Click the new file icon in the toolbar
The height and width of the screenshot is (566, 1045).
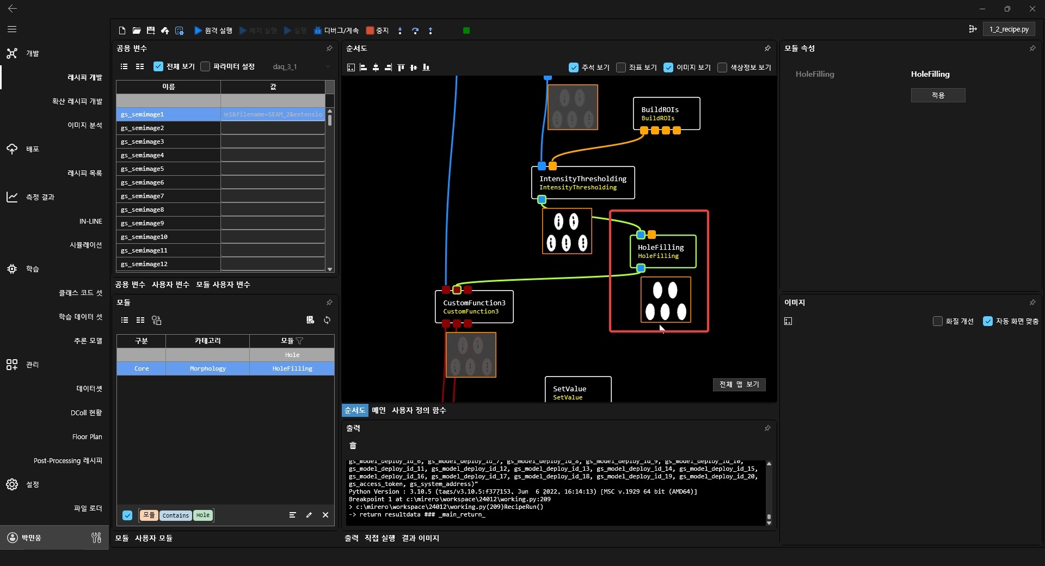pyautogui.click(x=122, y=30)
